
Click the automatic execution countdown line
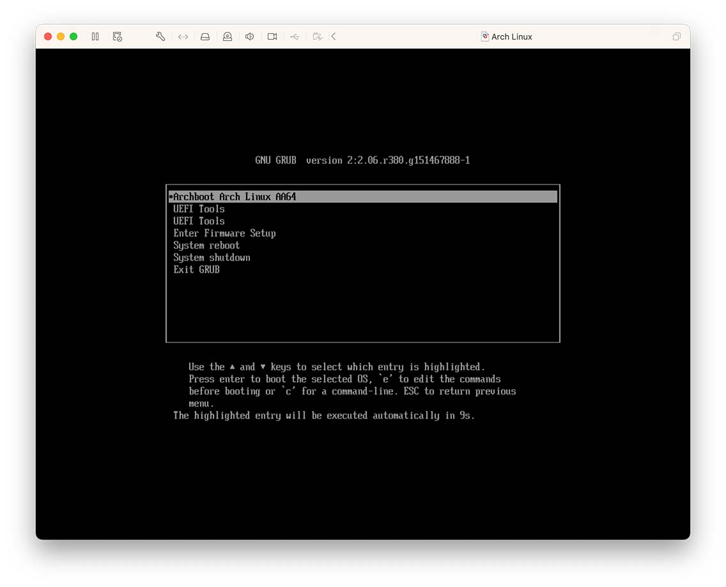coord(324,416)
